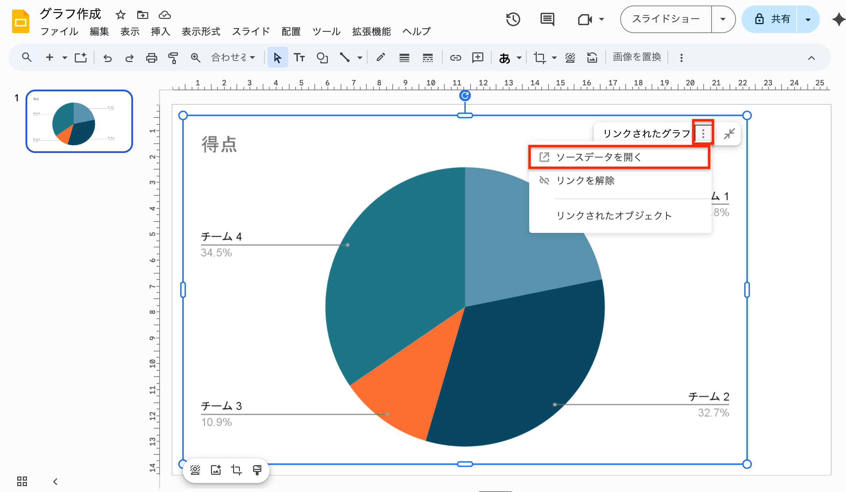Open the insert comment tool
Screen dimensions: 846x492
tap(478, 57)
